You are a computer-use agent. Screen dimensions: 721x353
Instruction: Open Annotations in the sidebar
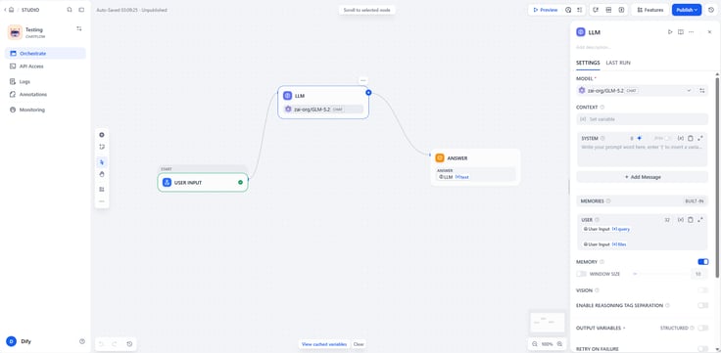[x=45, y=94]
